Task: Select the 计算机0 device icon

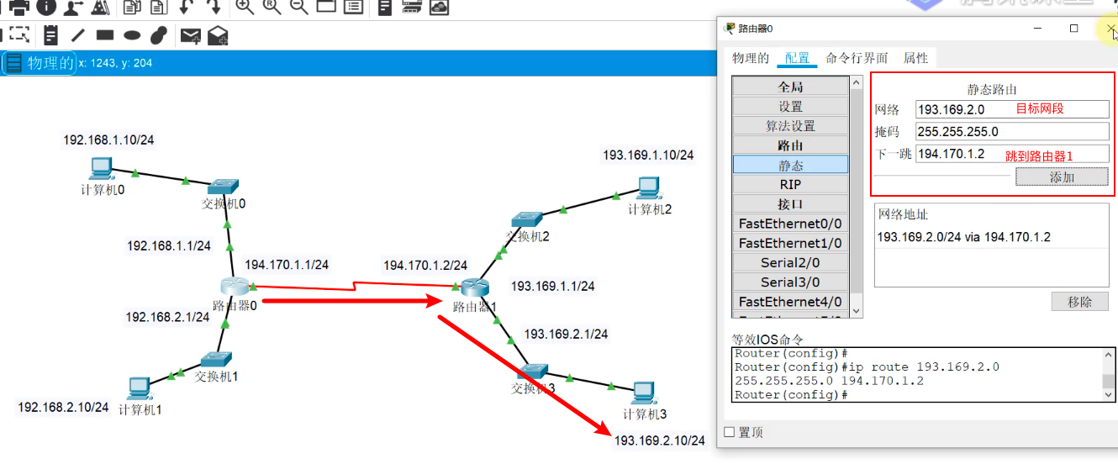Action: click(102, 166)
